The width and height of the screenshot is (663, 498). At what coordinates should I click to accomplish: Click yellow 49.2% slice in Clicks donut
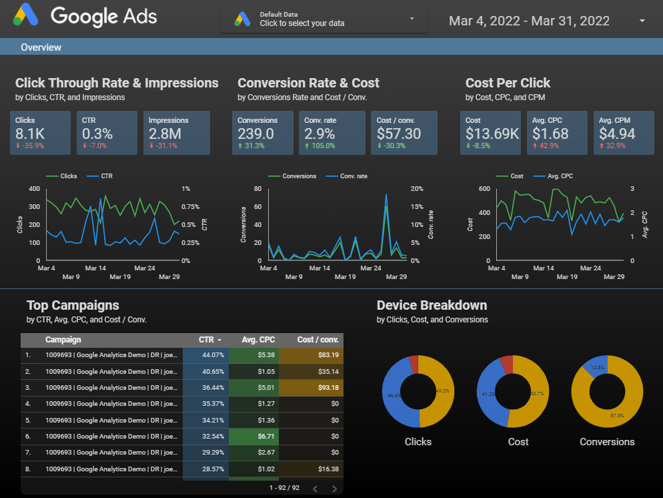[x=444, y=391]
